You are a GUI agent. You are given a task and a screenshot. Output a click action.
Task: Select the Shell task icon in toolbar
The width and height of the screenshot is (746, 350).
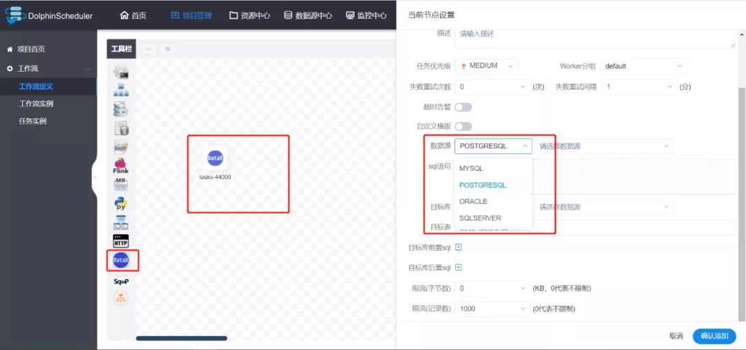point(121,72)
